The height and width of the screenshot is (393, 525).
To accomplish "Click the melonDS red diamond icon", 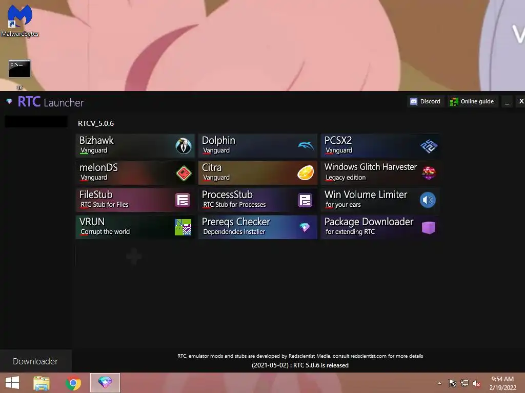I will pyautogui.click(x=184, y=173).
